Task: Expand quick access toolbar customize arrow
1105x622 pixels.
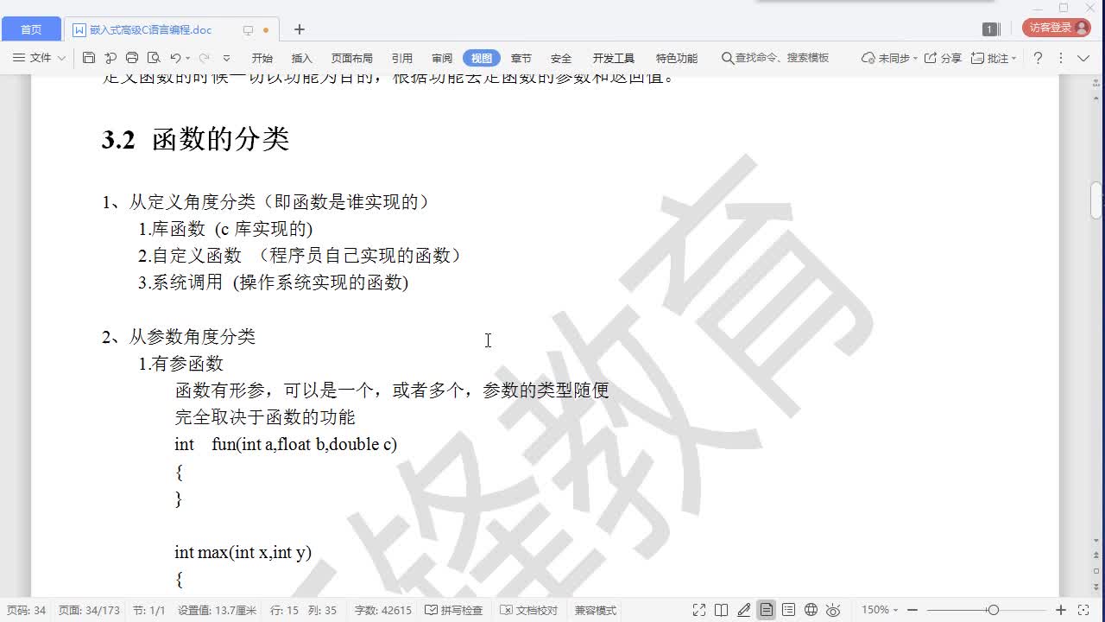Action: [x=227, y=58]
